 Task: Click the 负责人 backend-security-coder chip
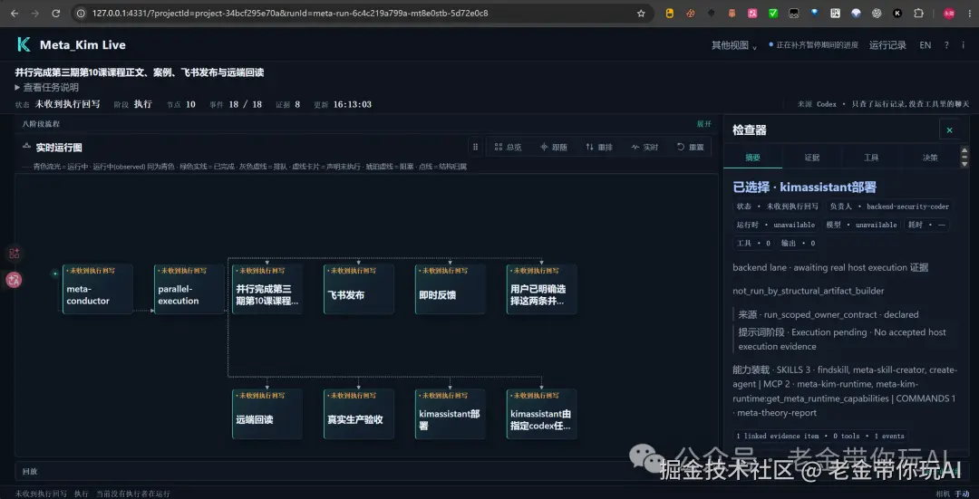[889, 206]
